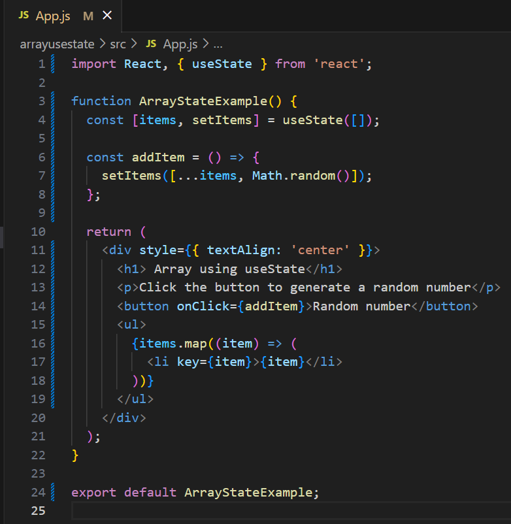The height and width of the screenshot is (524, 511).
Task: Click the JS file icon in App.js tab
Action: [24, 15]
